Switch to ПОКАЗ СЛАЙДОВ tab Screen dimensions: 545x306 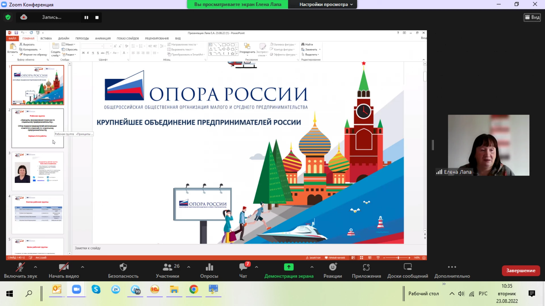(x=128, y=39)
